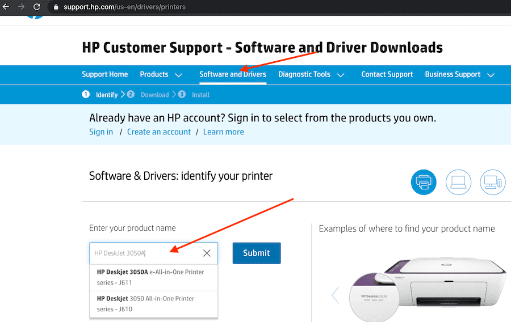This screenshot has height=322, width=511.
Task: Select the desktop computer product type icon
Action: tap(492, 182)
